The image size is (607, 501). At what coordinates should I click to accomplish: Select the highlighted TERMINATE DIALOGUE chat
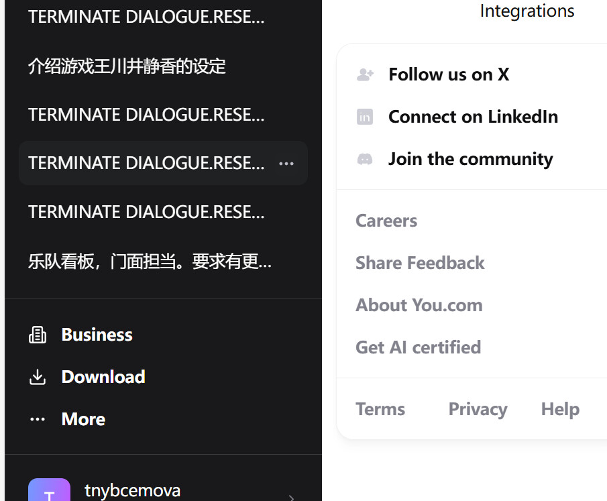coord(146,163)
